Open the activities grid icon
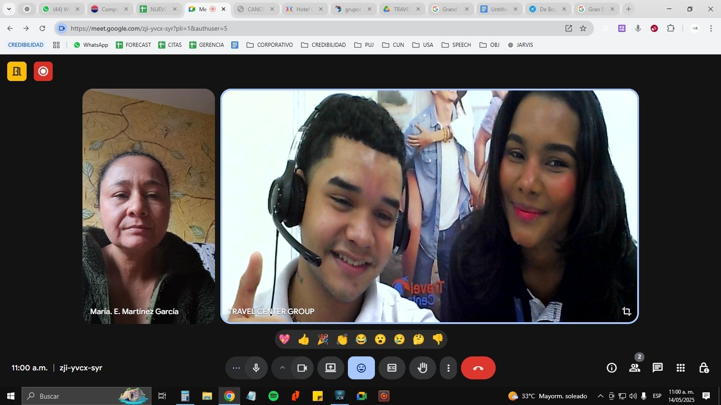 tap(680, 368)
